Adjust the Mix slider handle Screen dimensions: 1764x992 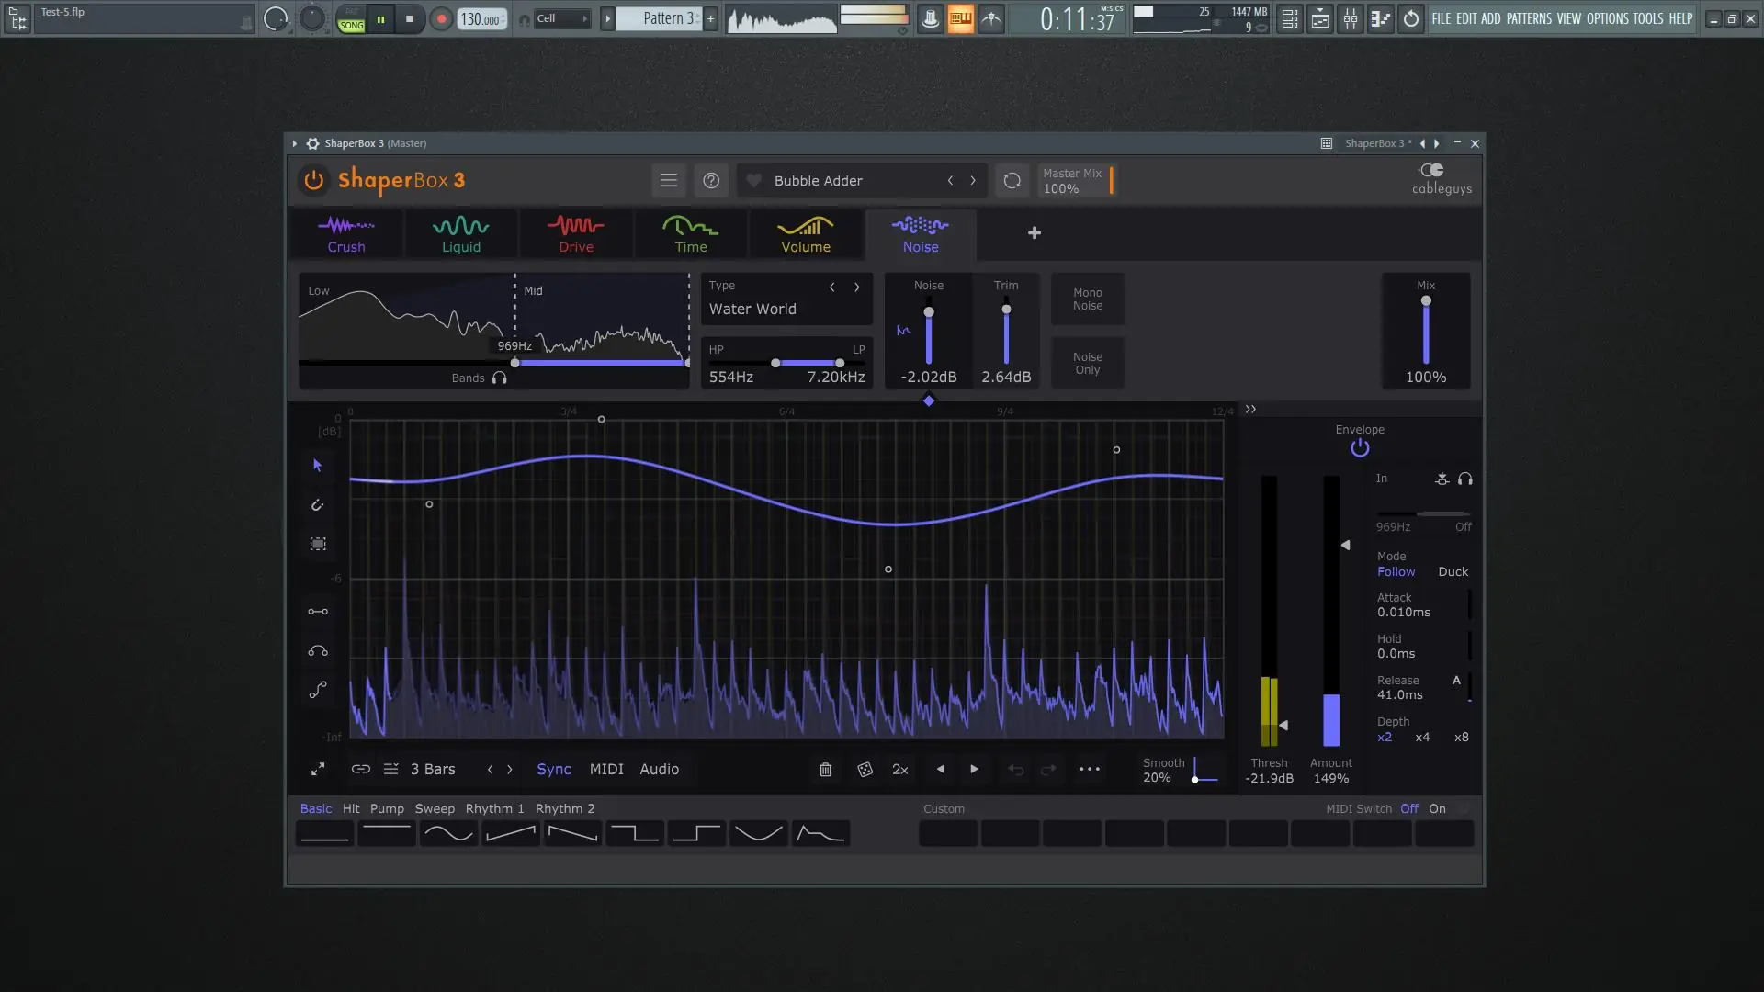[x=1426, y=301]
